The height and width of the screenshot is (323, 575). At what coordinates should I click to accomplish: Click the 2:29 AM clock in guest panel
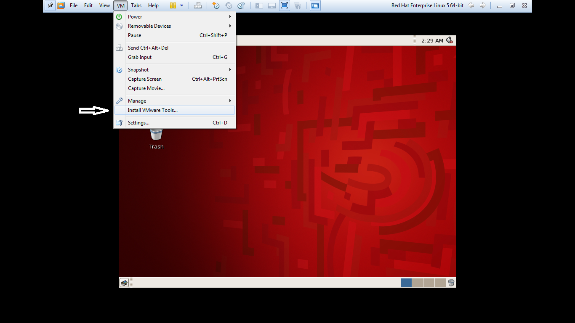pos(432,40)
